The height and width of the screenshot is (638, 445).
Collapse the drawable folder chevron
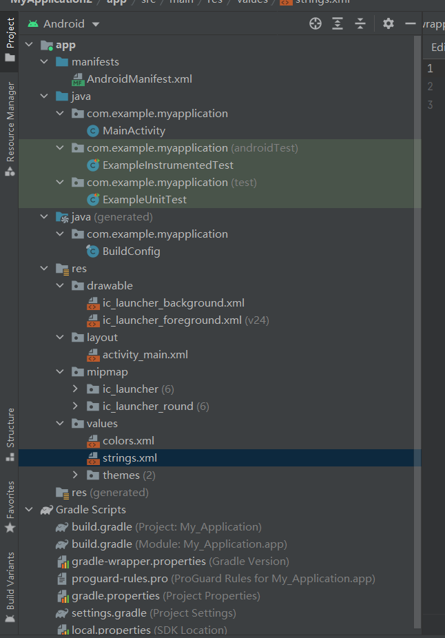pos(60,286)
